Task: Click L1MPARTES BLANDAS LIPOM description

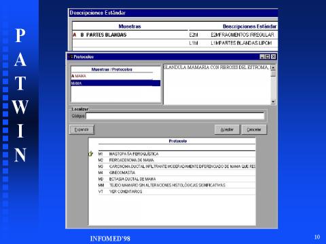Action: click(x=241, y=43)
